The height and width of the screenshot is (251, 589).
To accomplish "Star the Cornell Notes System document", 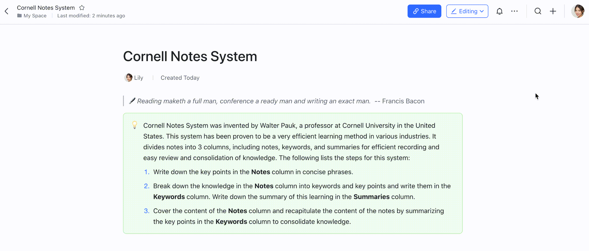I will pyautogui.click(x=82, y=8).
